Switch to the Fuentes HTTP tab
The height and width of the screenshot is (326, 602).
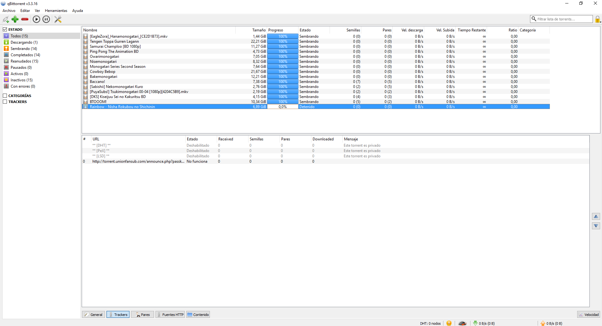(x=170, y=315)
